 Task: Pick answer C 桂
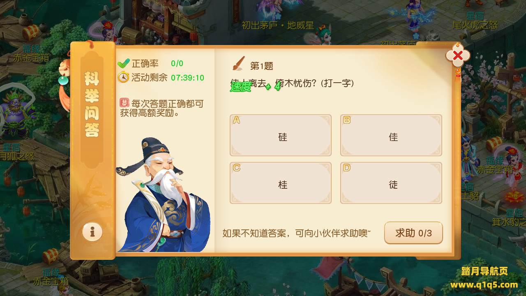point(281,183)
